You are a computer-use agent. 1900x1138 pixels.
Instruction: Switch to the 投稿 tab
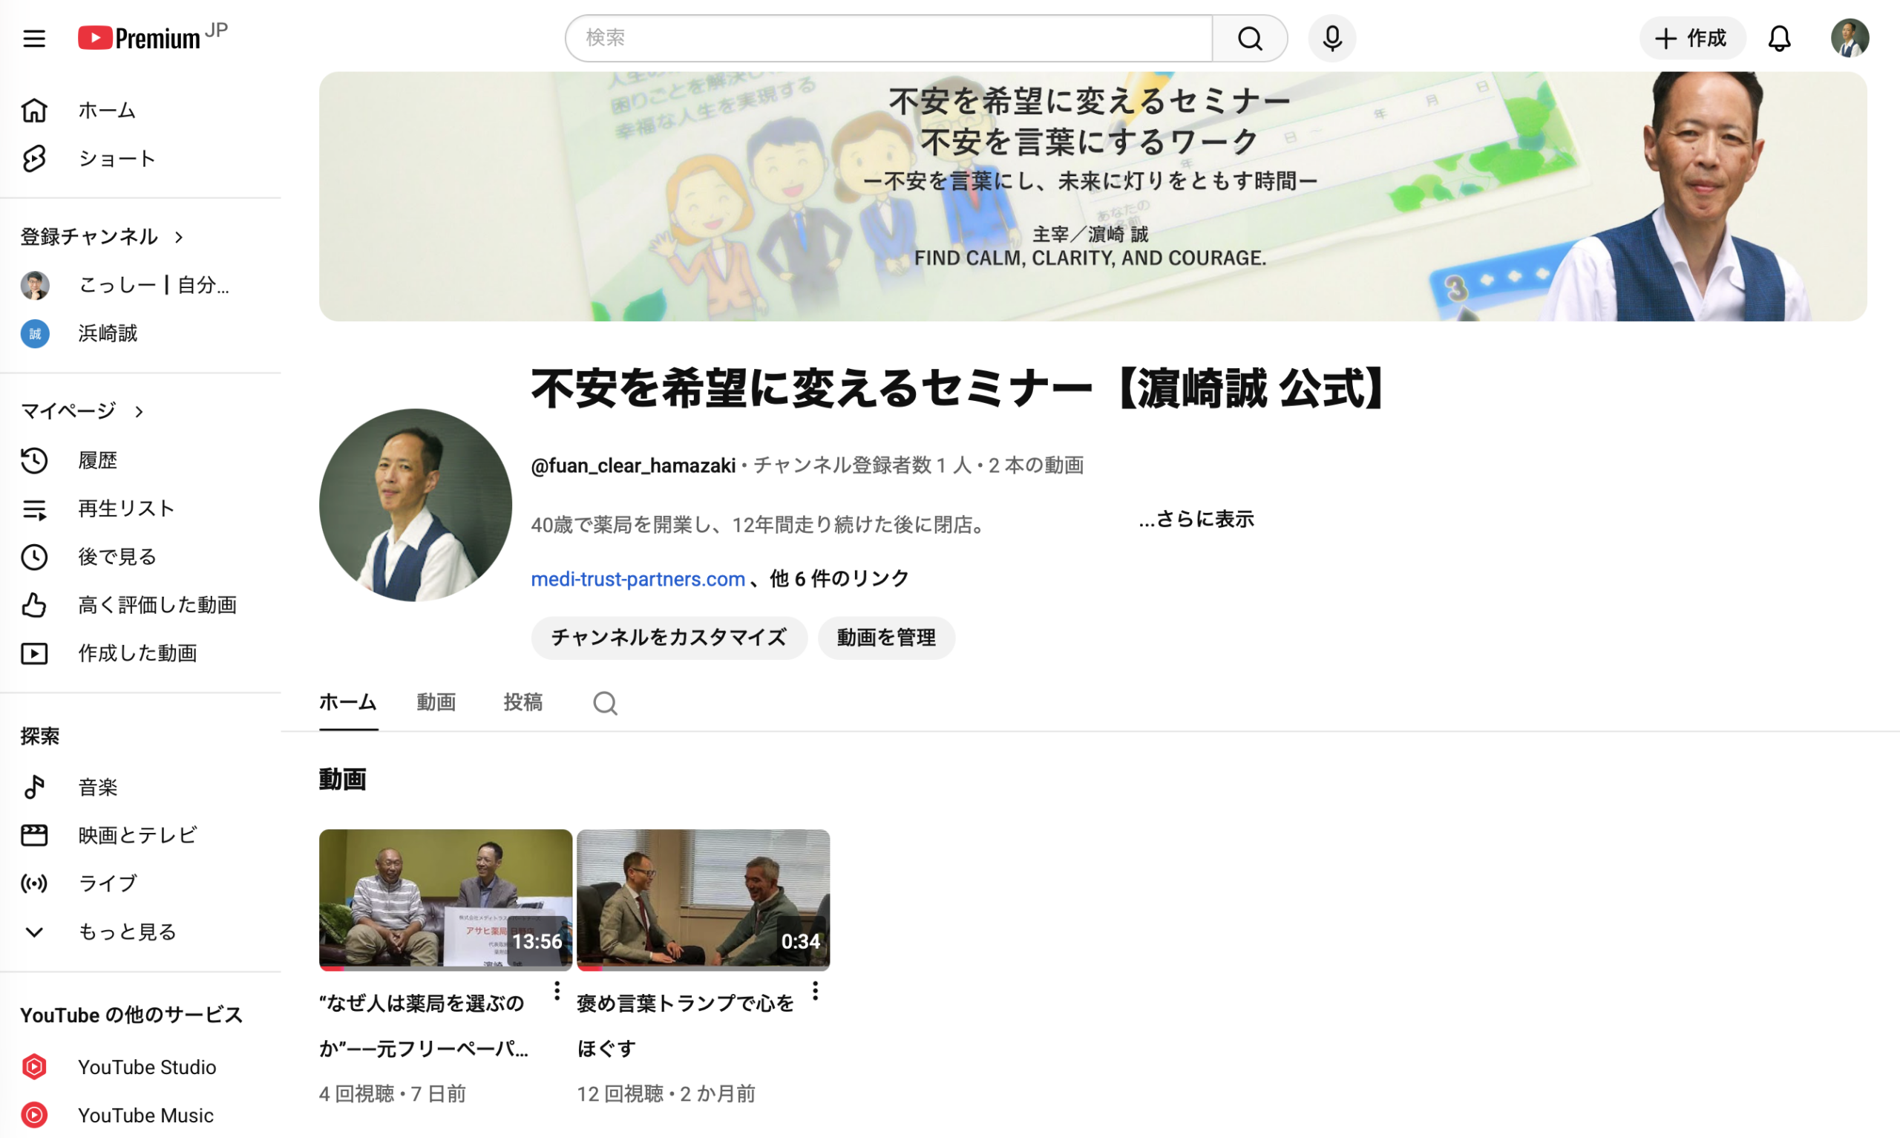(x=522, y=702)
